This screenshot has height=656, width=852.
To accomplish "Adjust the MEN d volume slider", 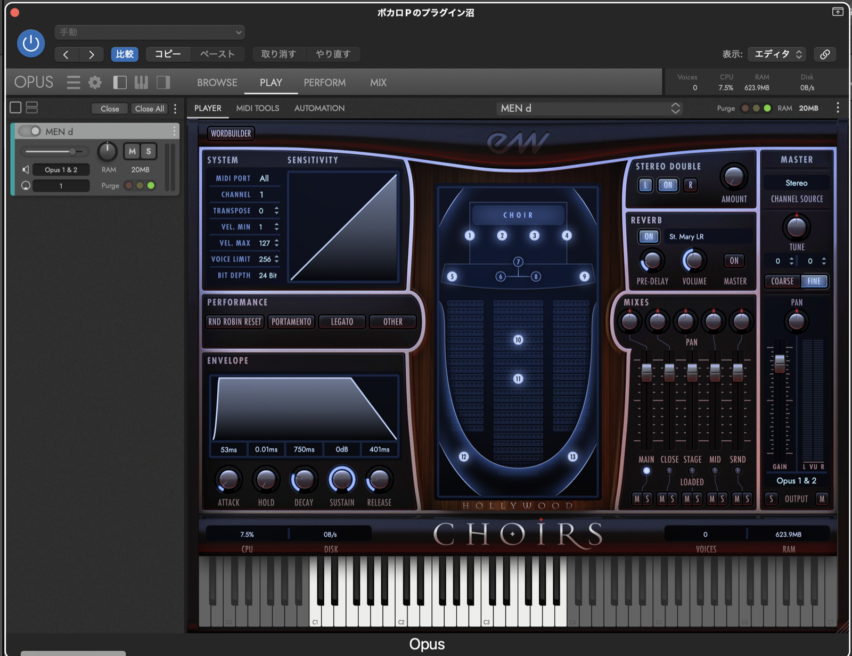I will (x=55, y=152).
